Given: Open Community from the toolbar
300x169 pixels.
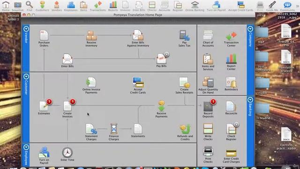Looking at the screenshot, I should [287, 6].
